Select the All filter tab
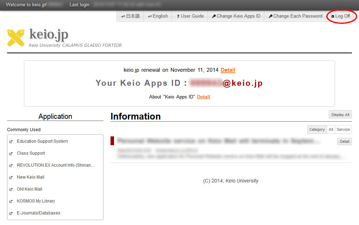Image resolution: width=359 pixels, height=225 pixels. [x=331, y=129]
